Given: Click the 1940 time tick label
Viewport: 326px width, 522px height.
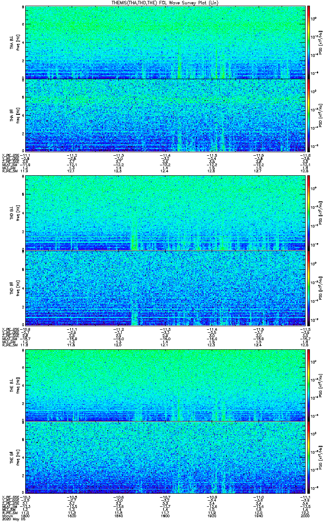Looking at the screenshot, I should 258,516.
